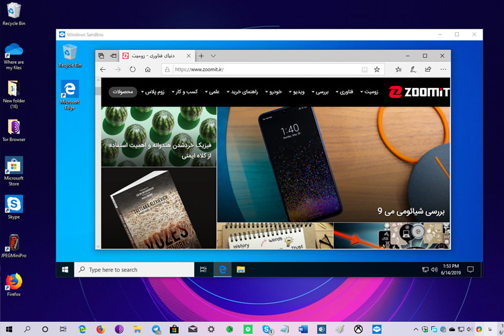Viewport: 504px width, 336px height.
Task: Open Word from host taskbar
Action: pos(303,329)
